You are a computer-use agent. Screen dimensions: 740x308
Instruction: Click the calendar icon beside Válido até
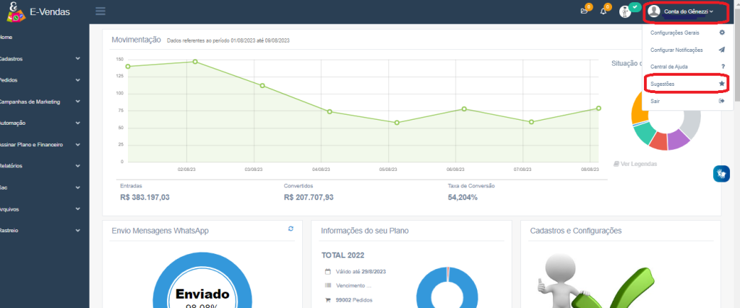click(327, 271)
